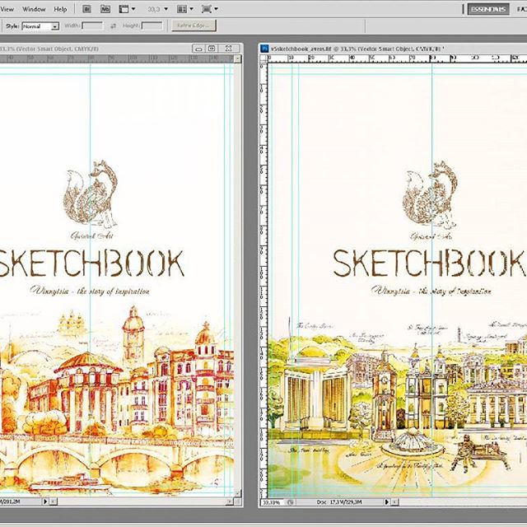527x527 pixels.
Task: Launch Mini Bridge from the Mb icon
Action: (105, 9)
